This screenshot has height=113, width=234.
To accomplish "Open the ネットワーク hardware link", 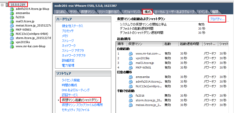I will tap(69, 45).
